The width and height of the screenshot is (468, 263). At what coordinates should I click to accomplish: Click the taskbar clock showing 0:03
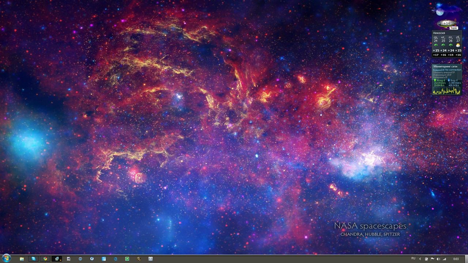click(x=456, y=259)
